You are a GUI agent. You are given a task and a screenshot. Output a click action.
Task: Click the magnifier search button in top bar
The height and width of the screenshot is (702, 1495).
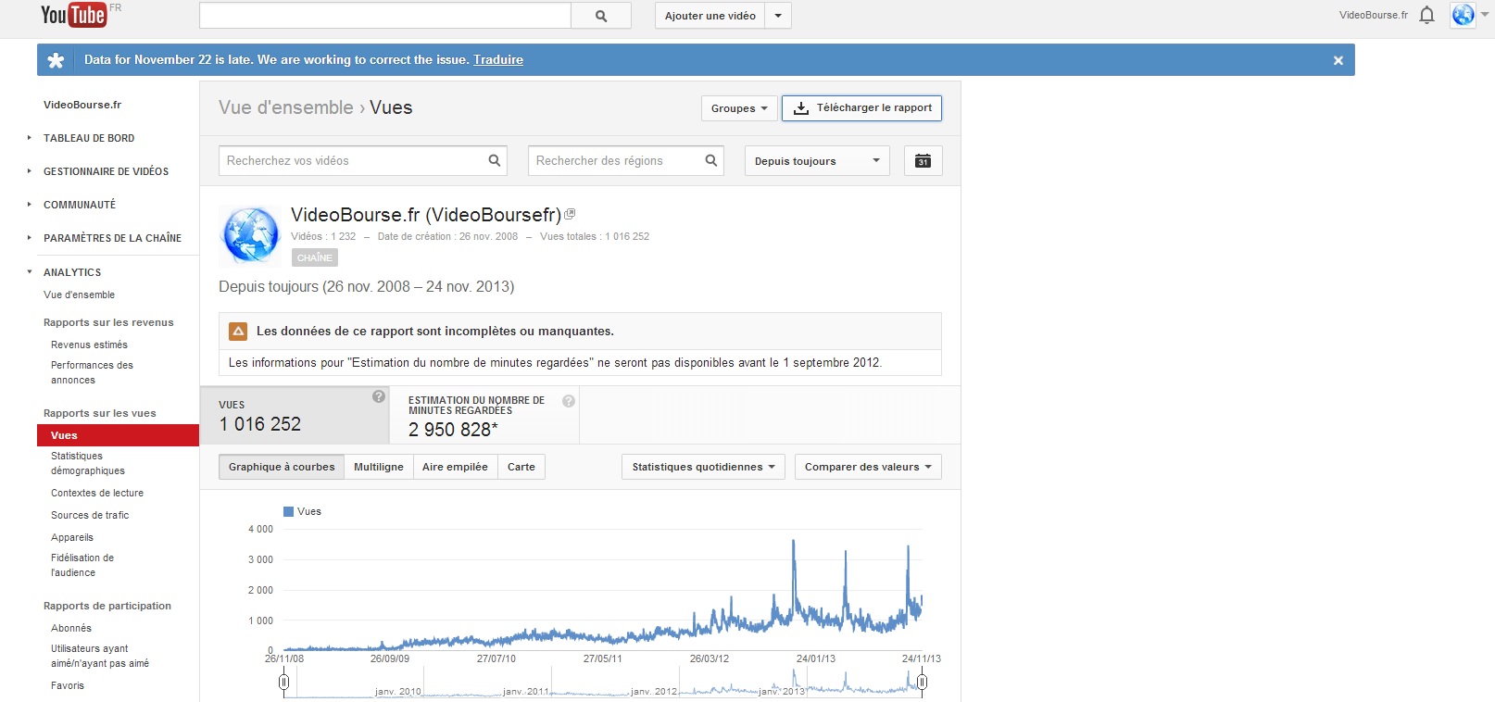[601, 16]
